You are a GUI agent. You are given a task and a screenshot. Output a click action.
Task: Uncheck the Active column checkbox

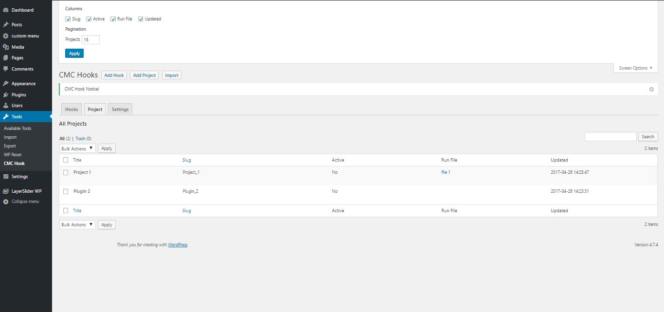[89, 19]
